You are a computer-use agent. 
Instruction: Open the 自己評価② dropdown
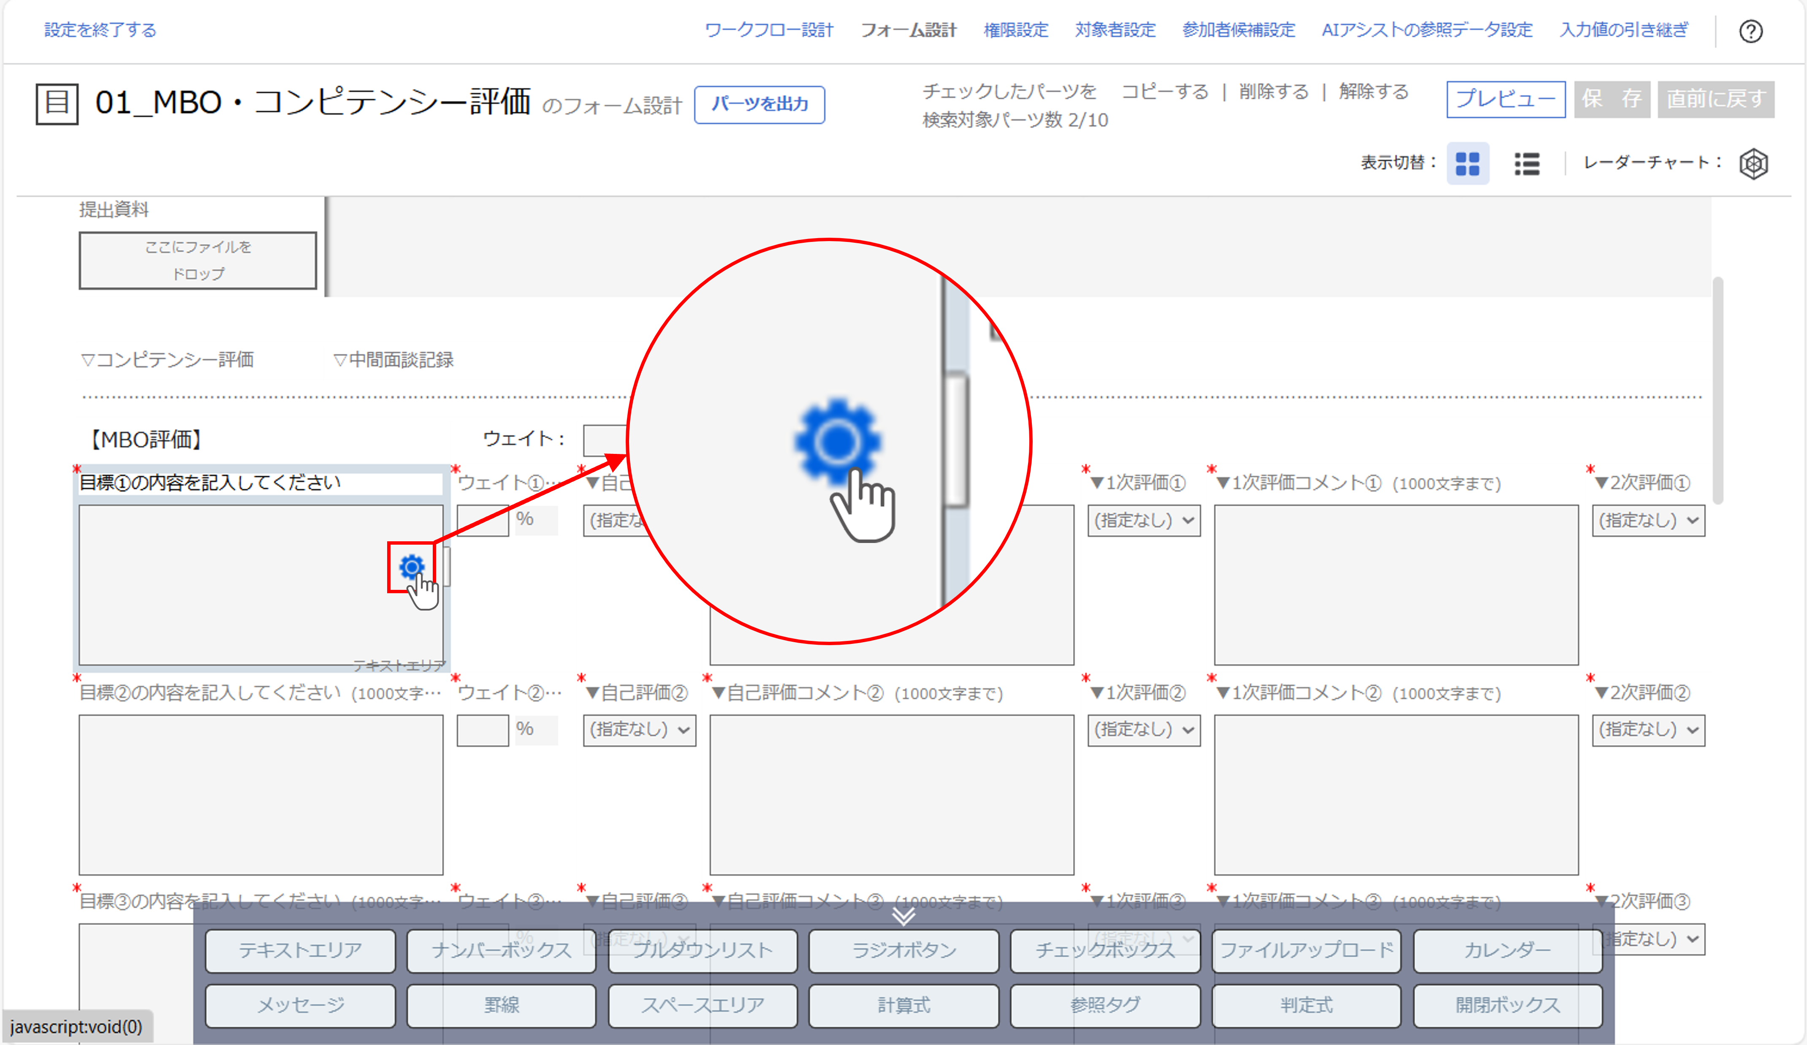(638, 730)
